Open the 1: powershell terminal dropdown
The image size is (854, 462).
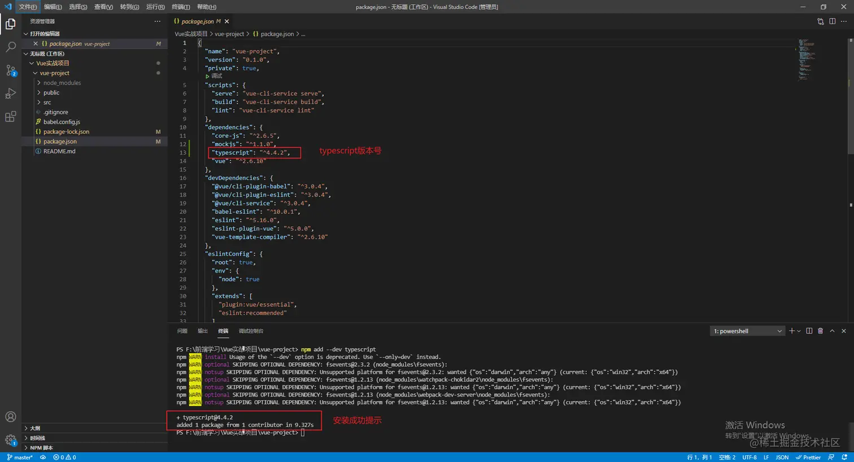click(747, 331)
